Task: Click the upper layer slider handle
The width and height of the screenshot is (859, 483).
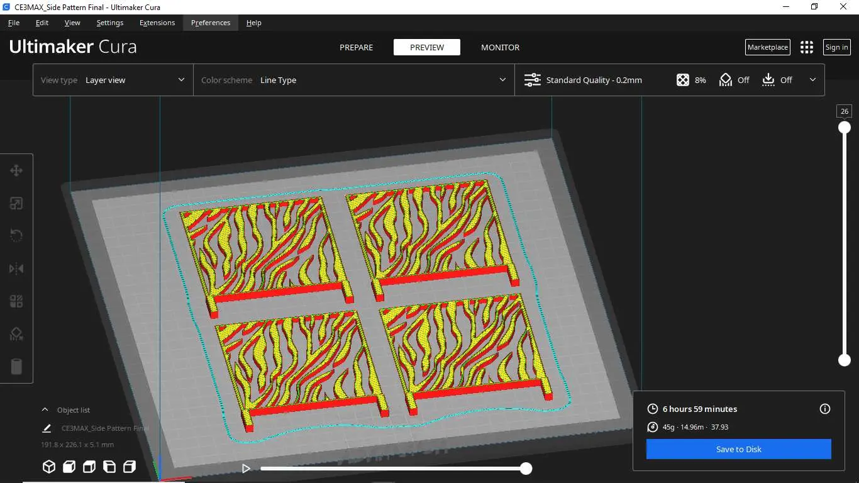Action: (845, 128)
